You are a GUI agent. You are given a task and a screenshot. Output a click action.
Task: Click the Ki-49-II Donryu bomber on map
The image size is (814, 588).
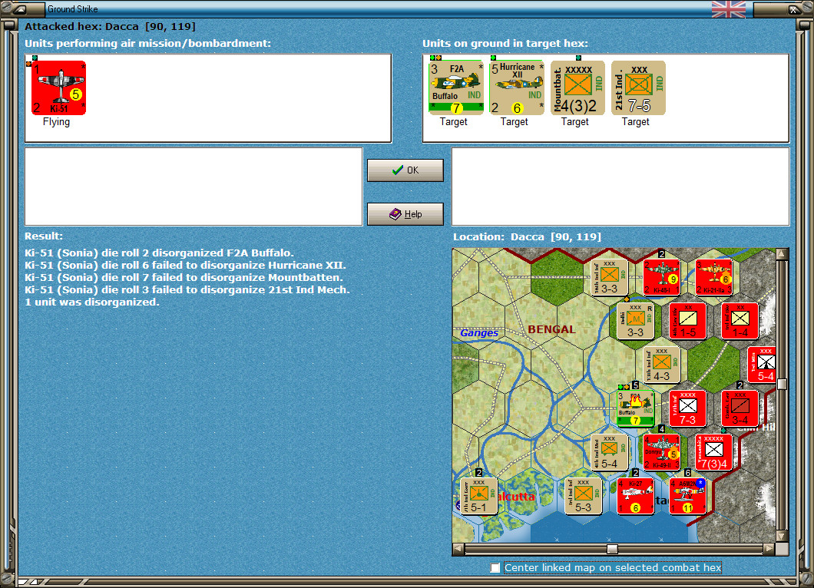pos(661,452)
